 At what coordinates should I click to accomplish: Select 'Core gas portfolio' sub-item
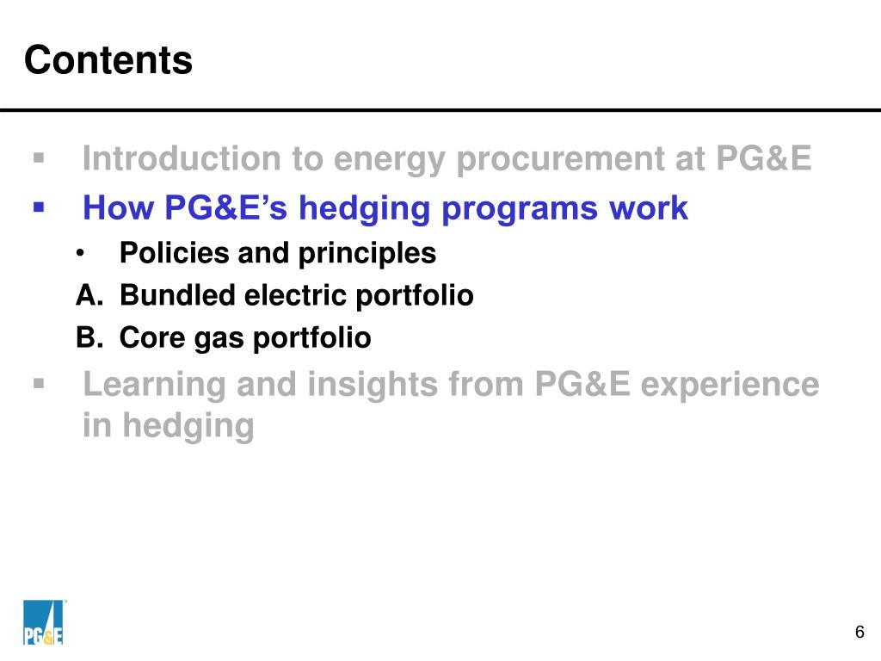pyautogui.click(x=245, y=338)
